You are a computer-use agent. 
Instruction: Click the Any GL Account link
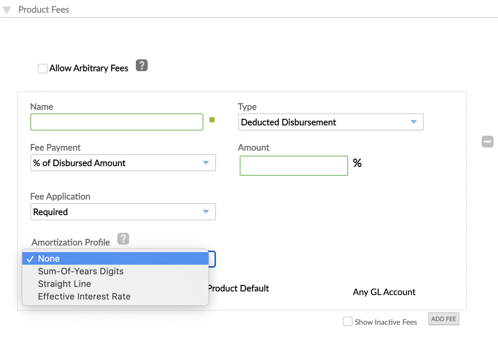[x=384, y=292]
